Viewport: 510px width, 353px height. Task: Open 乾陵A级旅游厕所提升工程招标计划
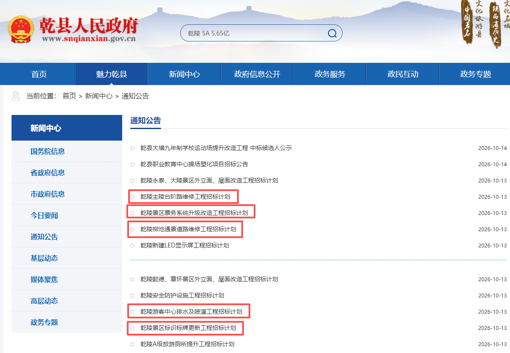pyautogui.click(x=188, y=344)
